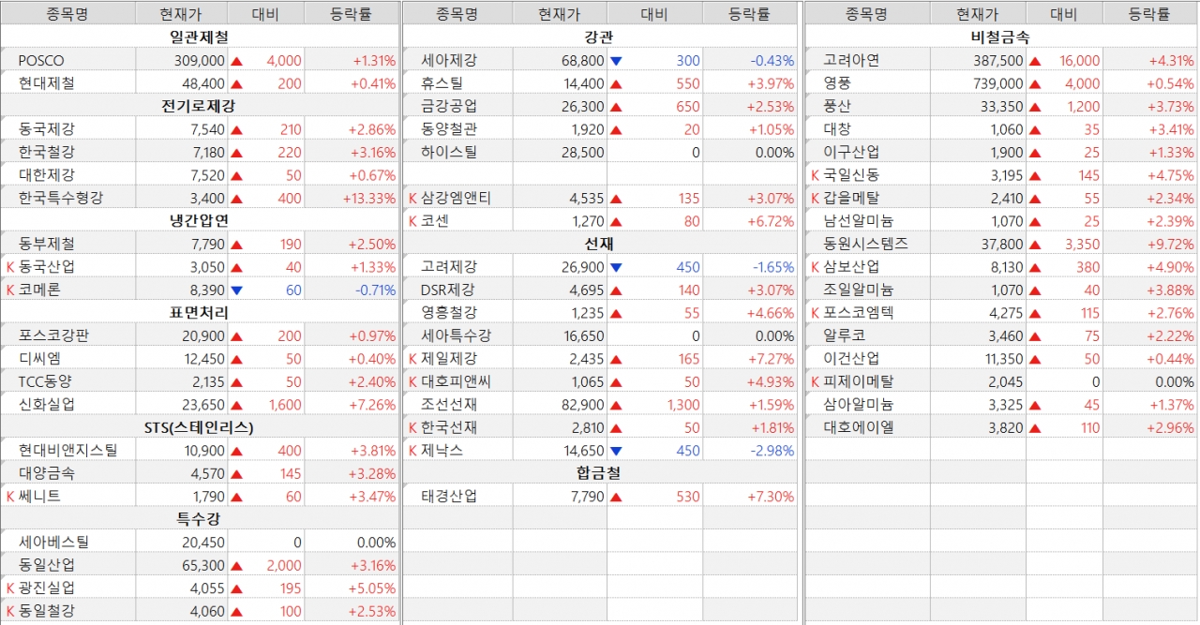Click the K marker beside 코메론
The image size is (1200, 625).
[x=10, y=290]
